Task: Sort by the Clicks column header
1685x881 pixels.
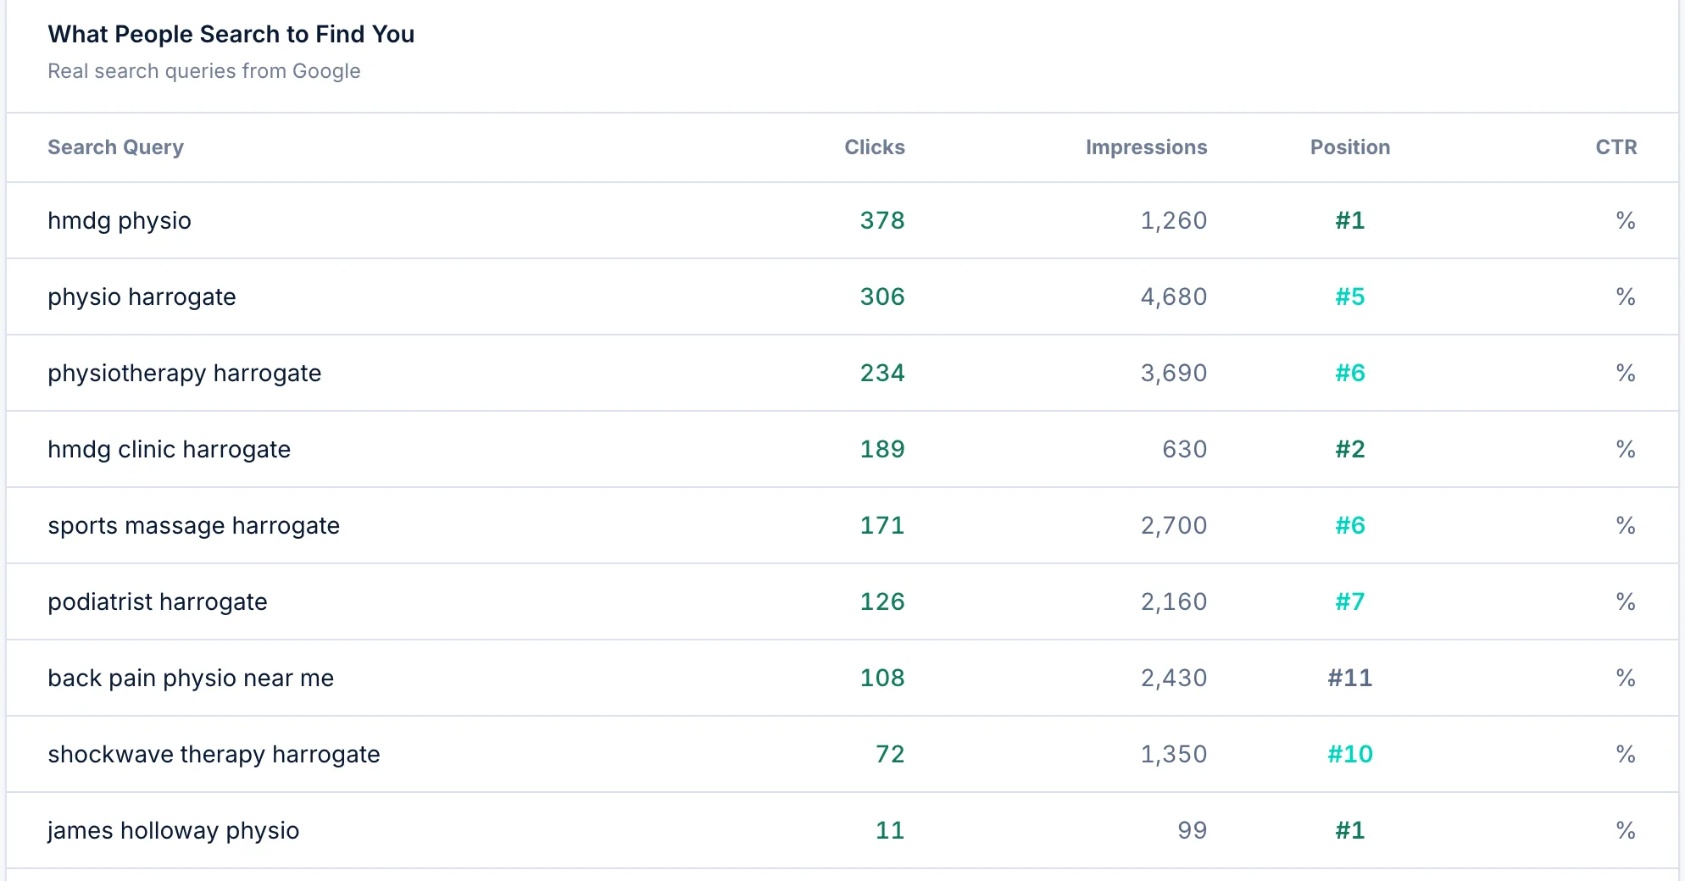Action: tap(874, 147)
